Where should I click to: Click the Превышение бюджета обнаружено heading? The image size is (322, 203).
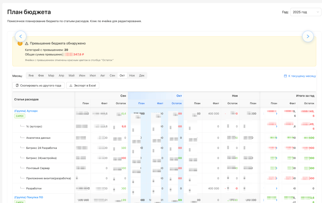pyautogui.click(x=58, y=43)
